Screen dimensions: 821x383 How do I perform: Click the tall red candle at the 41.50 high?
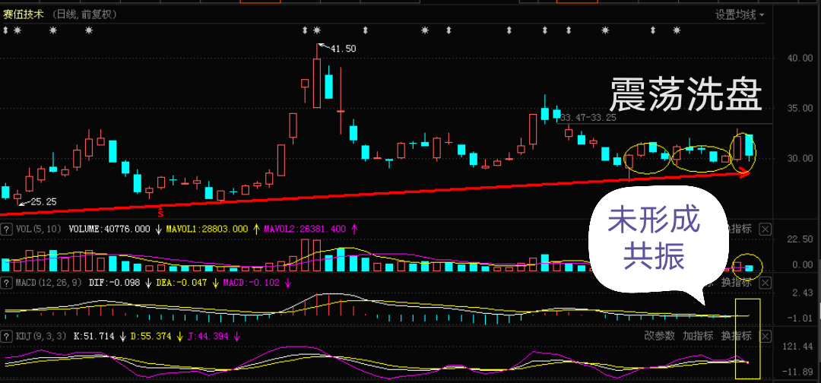317,83
